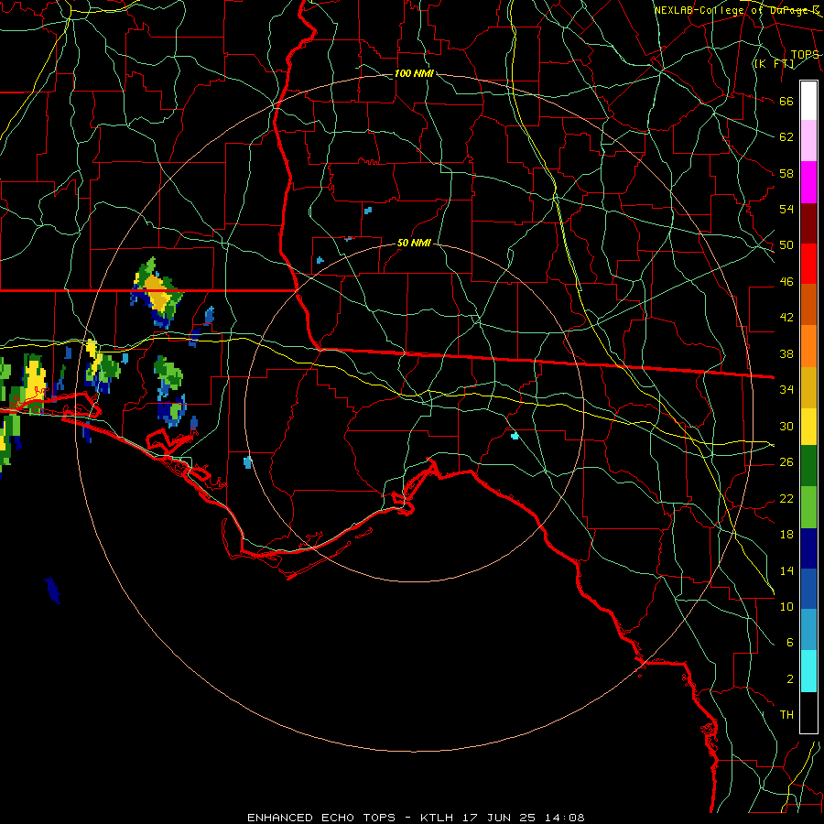
Task: Click the light pink legend swatch
Action: (808, 141)
